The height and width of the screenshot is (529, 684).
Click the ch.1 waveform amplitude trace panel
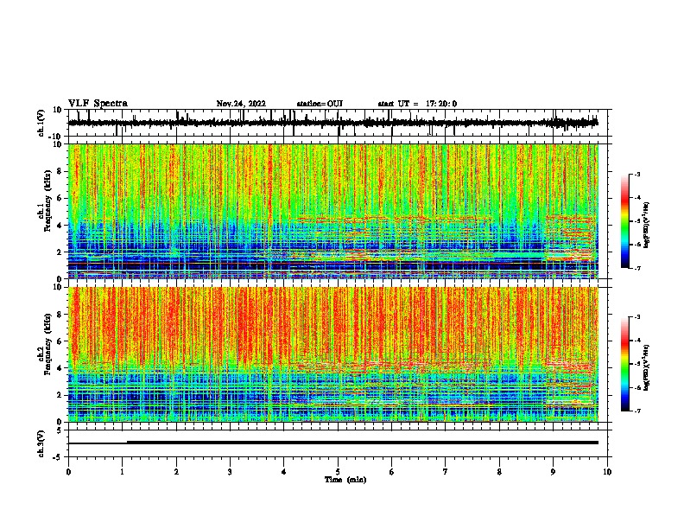point(338,123)
